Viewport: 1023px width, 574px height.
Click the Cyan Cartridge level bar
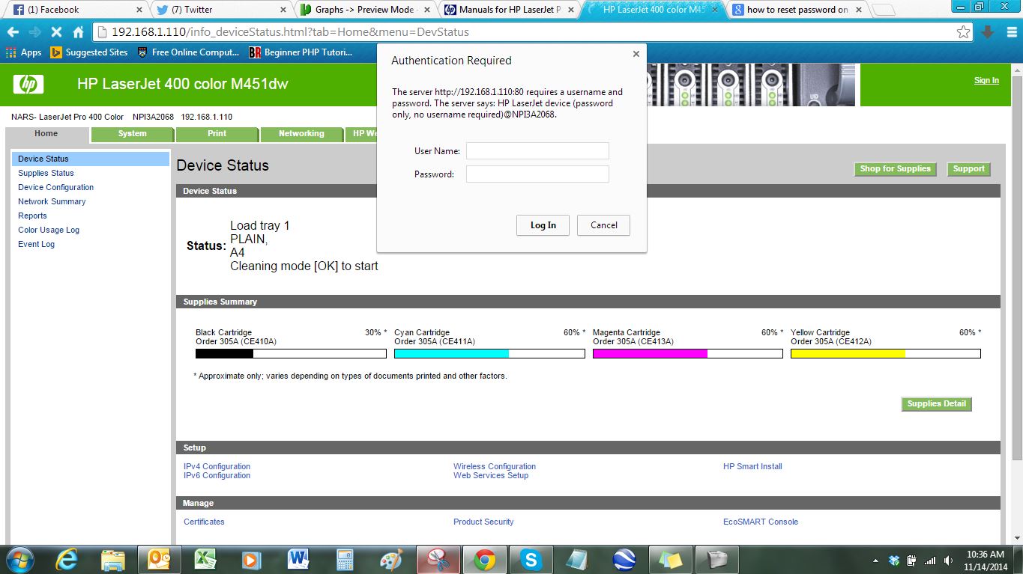(489, 354)
